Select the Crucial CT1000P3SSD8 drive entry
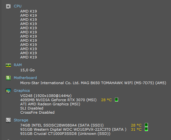This screenshot has width=171, height=140. pos(65,134)
